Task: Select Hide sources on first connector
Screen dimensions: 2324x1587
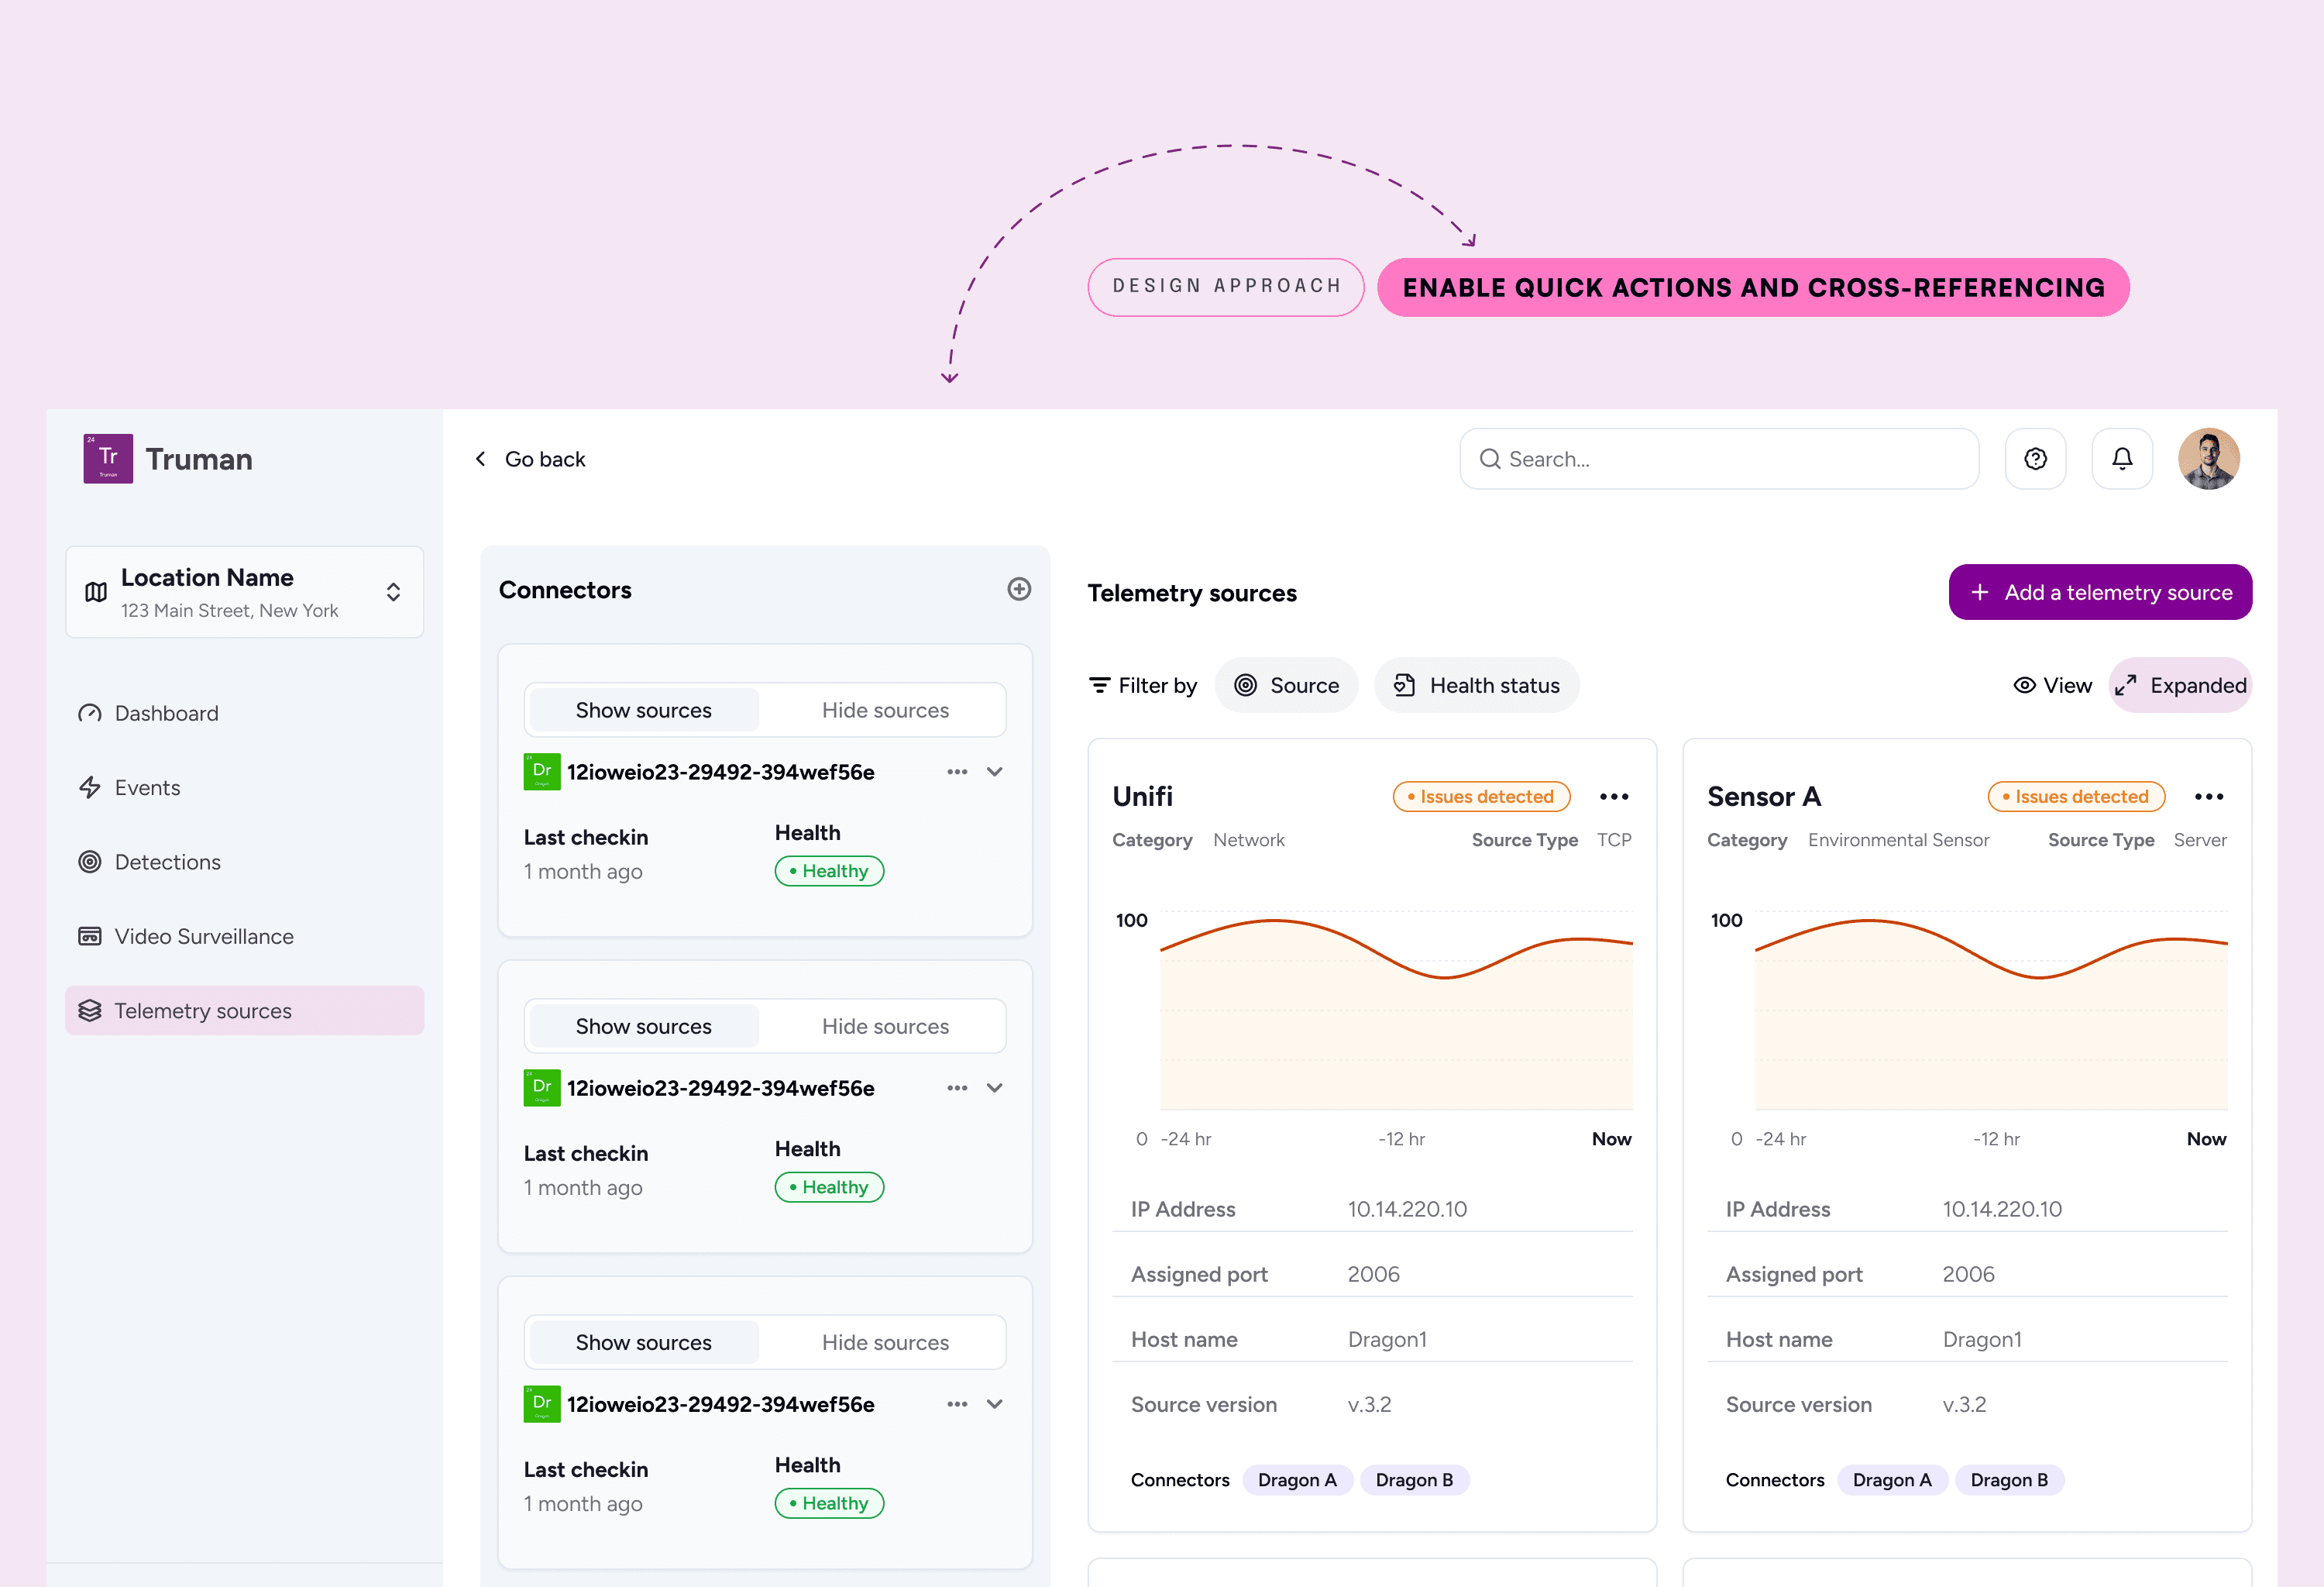Action: [884, 710]
